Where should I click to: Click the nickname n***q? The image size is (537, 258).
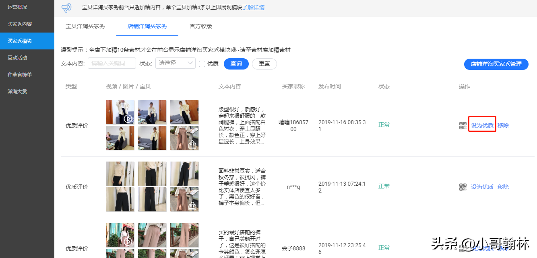click(x=293, y=187)
